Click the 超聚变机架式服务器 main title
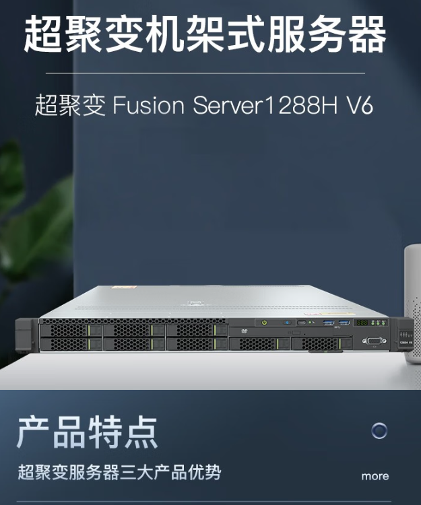 click(205, 34)
